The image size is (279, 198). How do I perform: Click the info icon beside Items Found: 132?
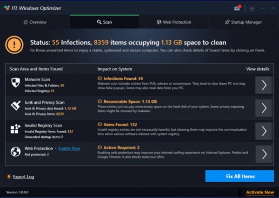[x=100, y=124]
